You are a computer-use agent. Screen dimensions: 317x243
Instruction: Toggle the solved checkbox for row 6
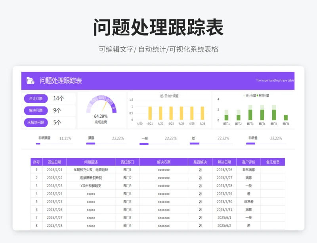(200, 210)
